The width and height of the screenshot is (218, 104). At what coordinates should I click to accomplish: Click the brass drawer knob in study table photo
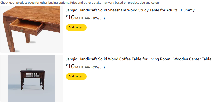pos(22,31)
